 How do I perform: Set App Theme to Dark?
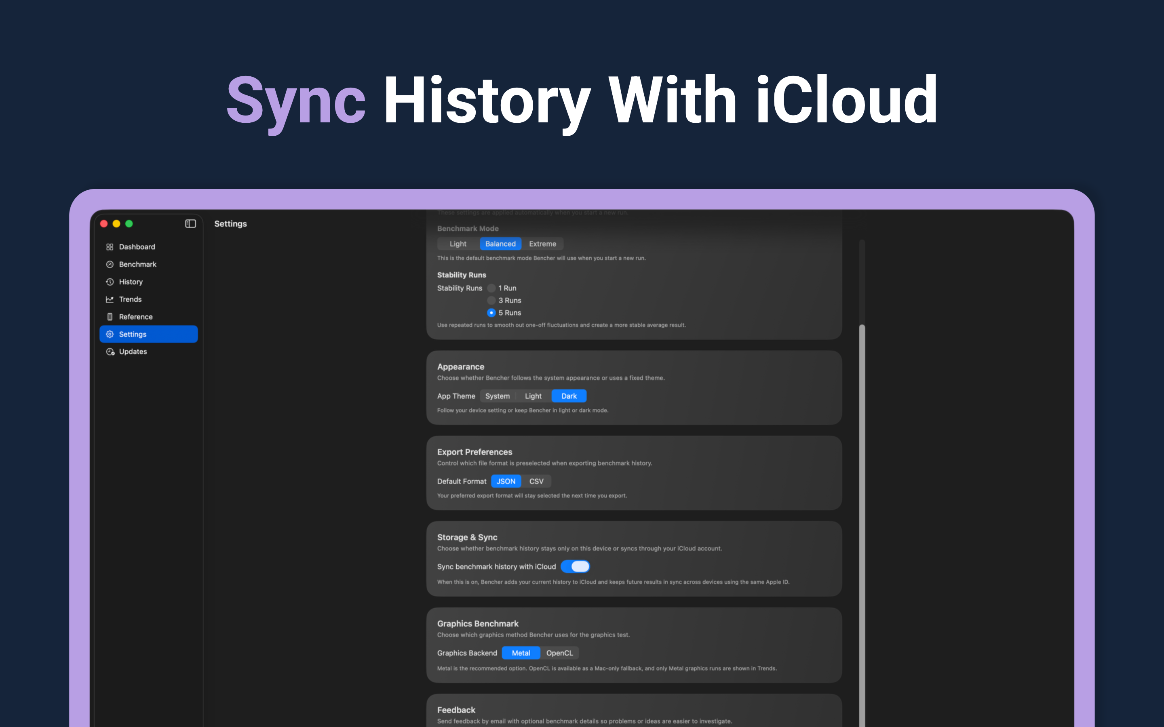(x=569, y=396)
